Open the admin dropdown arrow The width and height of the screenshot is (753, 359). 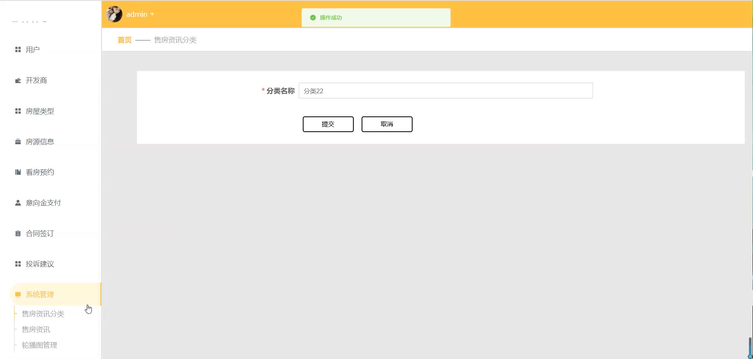(152, 15)
